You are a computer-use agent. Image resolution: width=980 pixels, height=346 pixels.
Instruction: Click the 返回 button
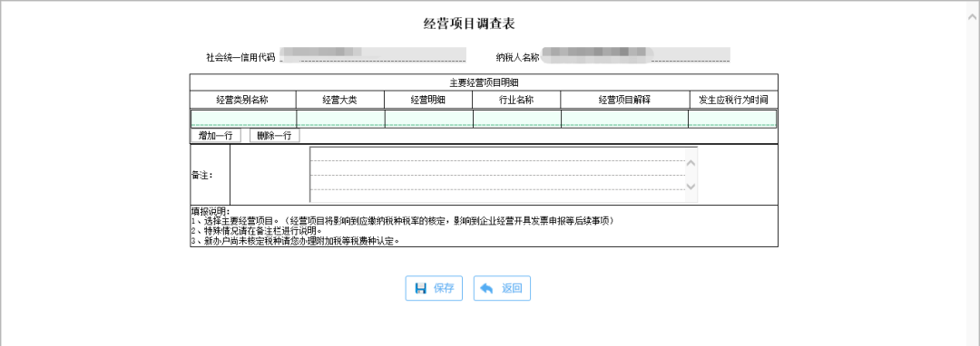tap(502, 288)
